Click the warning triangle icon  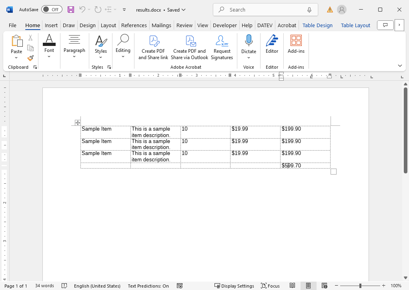pyautogui.click(x=330, y=10)
